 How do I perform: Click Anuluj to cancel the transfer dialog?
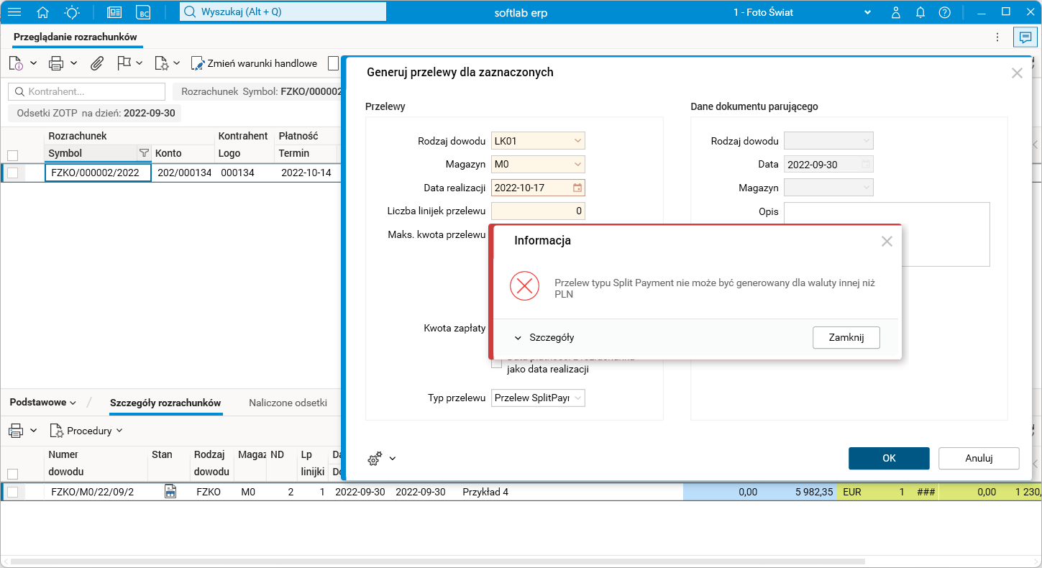(x=979, y=458)
